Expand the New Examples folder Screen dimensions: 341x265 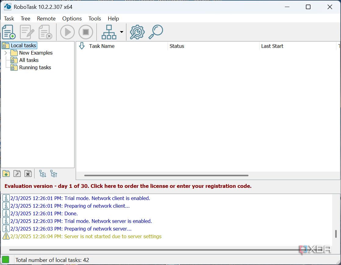tap(6, 52)
